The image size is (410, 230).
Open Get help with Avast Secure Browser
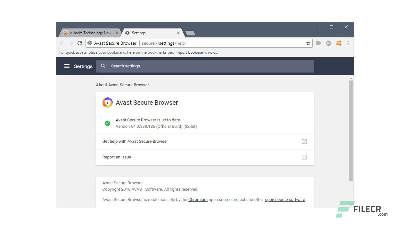click(205, 142)
